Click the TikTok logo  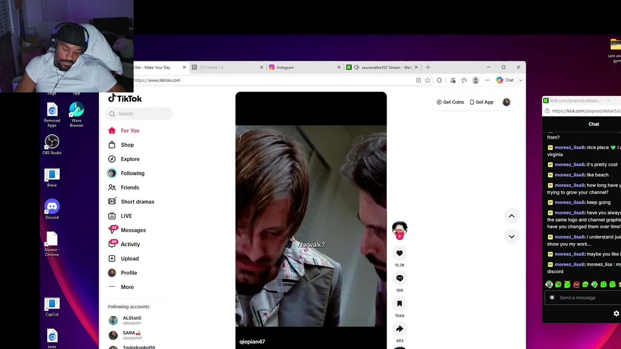coord(125,98)
